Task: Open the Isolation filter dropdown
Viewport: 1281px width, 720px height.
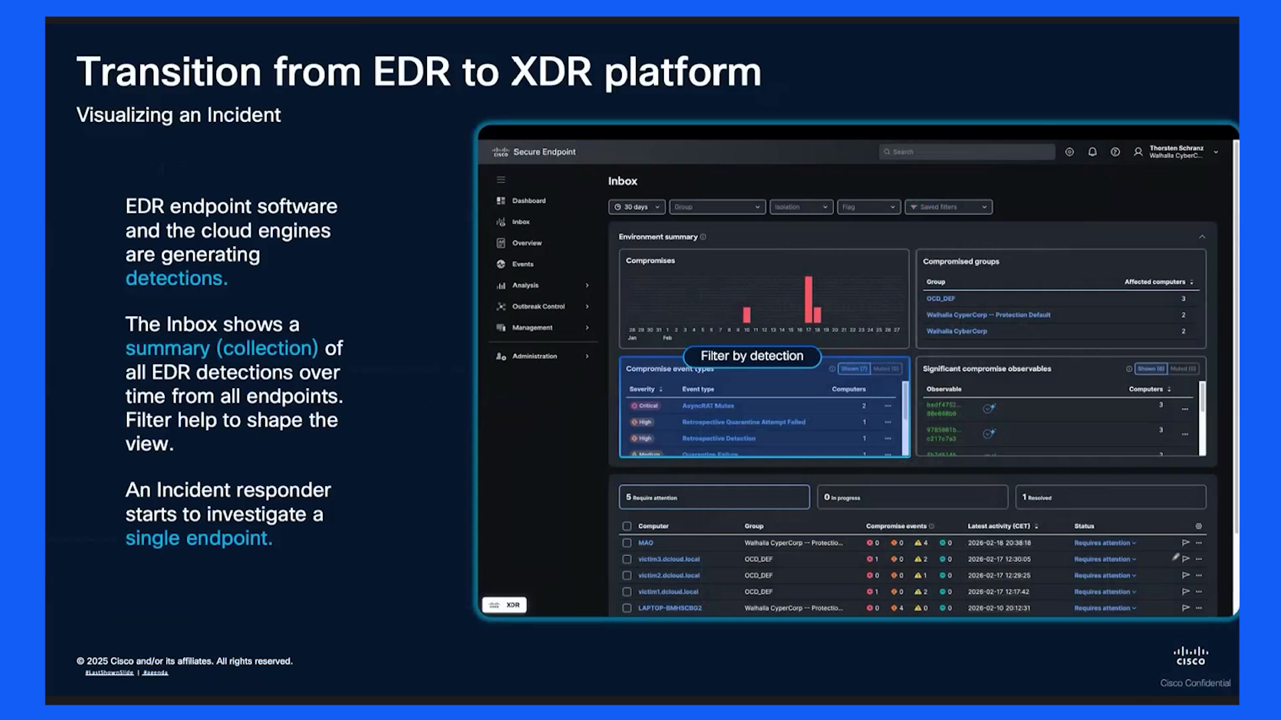Action: (801, 207)
